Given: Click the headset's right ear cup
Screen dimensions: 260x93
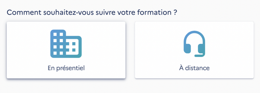Looking at the screenshot, I should tap(202, 49).
